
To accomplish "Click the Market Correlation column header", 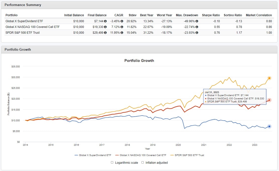I will 259,15.
